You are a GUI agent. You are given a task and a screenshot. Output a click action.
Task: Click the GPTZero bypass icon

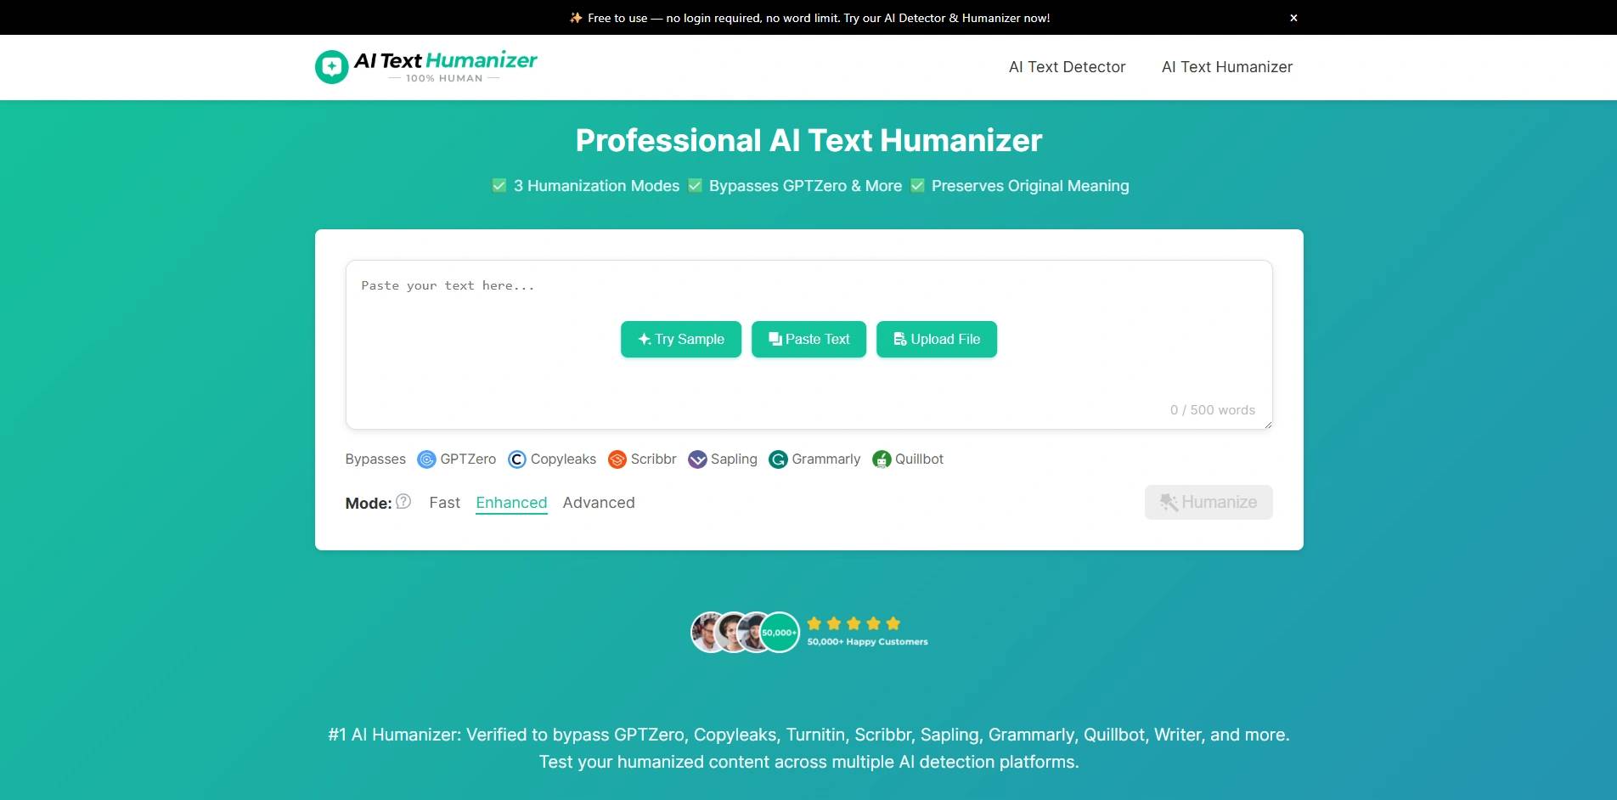pos(426,459)
